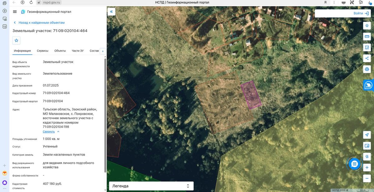Expand the Легенда panel
The width and height of the screenshot is (374, 192).
click(151, 186)
